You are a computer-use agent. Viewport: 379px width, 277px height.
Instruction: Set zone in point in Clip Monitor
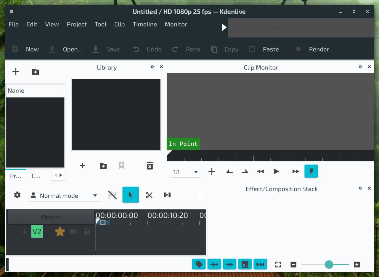click(x=230, y=171)
